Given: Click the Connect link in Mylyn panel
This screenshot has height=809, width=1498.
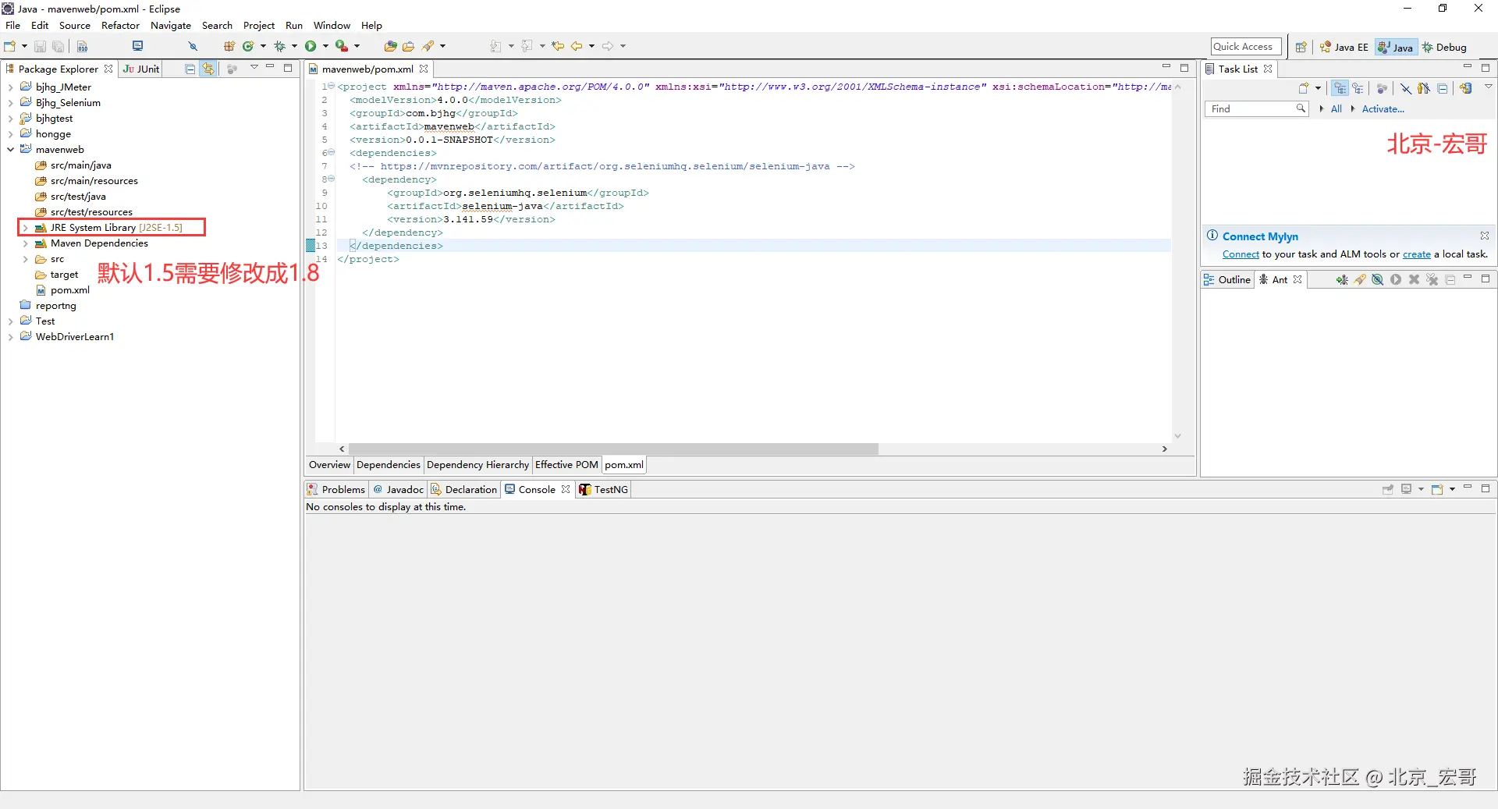Looking at the screenshot, I should [x=1241, y=254].
